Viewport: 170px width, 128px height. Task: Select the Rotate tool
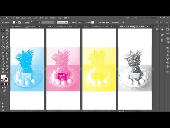3,50
